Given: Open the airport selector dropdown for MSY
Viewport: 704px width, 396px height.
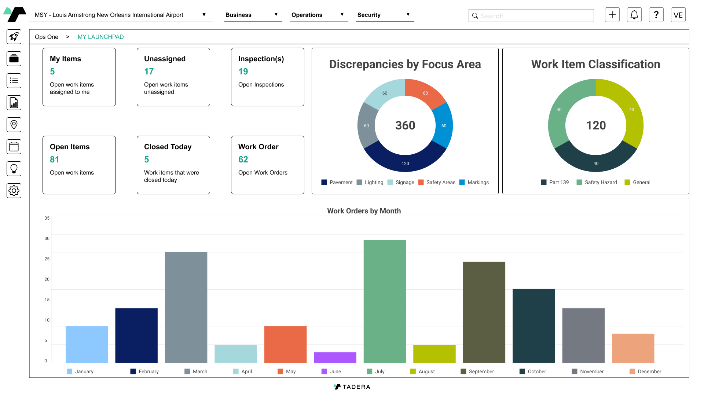Looking at the screenshot, I should tap(204, 15).
